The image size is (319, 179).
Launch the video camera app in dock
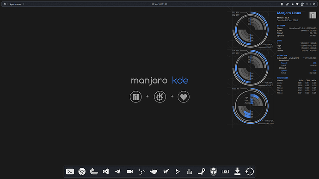point(129,172)
